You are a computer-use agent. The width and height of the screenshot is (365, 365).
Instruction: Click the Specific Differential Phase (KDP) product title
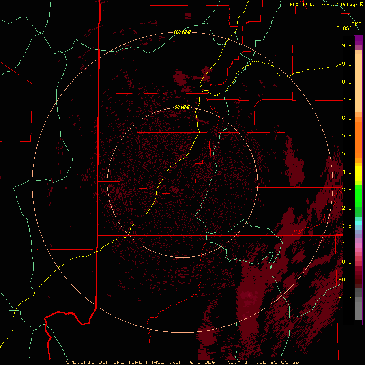(127, 362)
